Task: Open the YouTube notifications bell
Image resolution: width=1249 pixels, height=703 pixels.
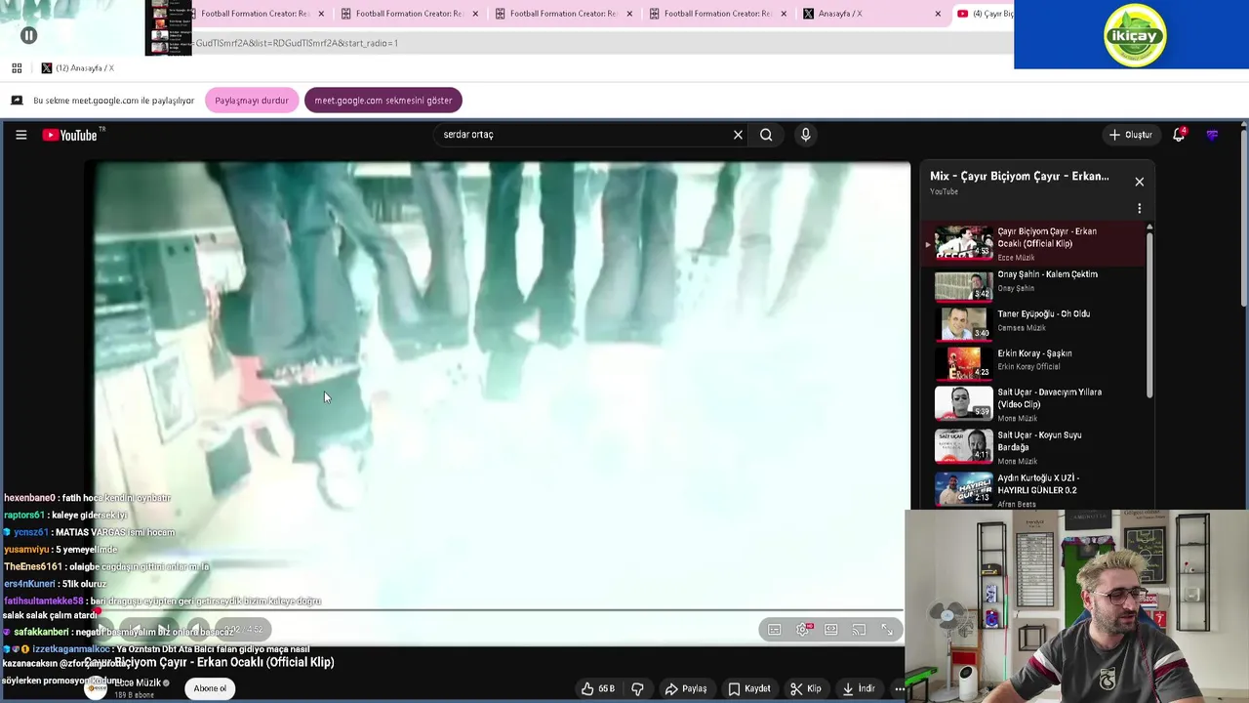Action: pos(1179,135)
